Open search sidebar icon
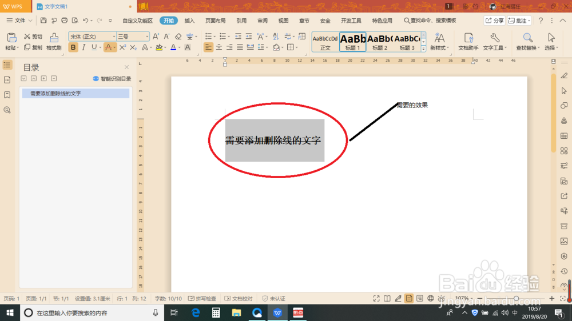 [7, 110]
